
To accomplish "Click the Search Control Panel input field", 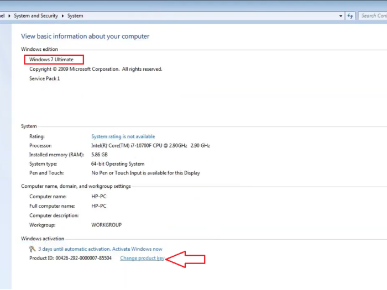I will (x=373, y=16).
